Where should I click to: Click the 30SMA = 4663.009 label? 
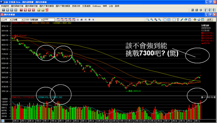point(20,23)
